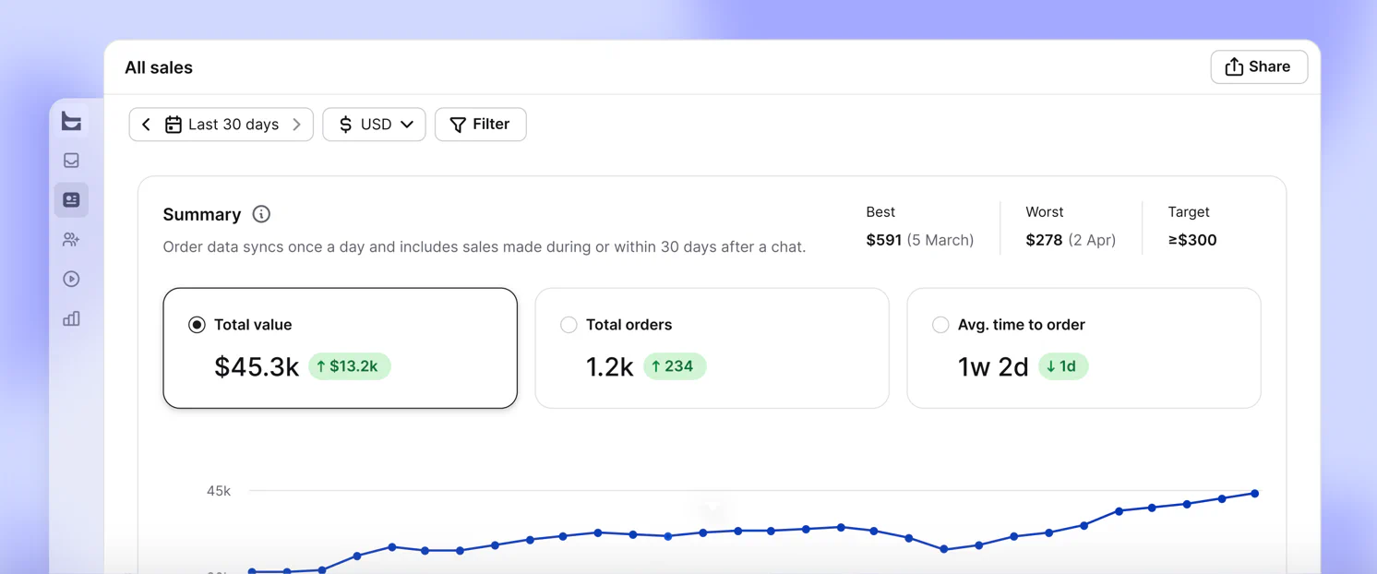
Task: Open the USD currency dropdown
Action: pyautogui.click(x=374, y=125)
